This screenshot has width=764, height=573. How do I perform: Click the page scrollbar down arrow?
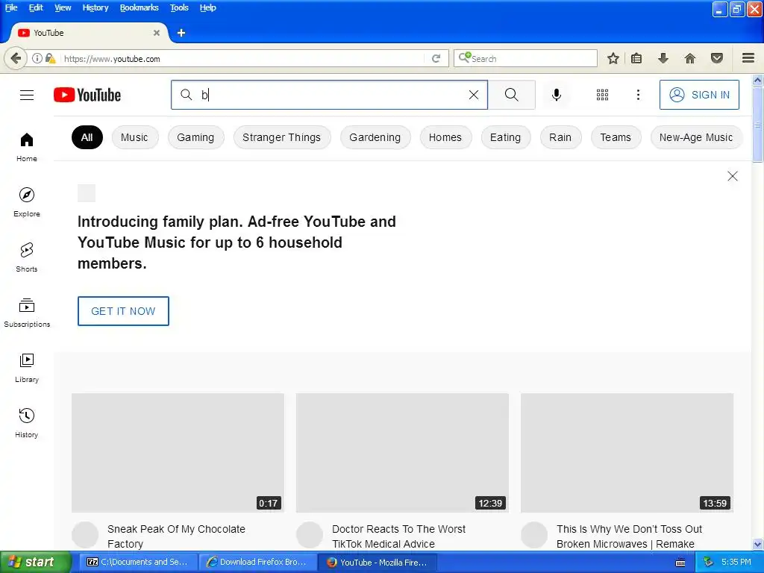point(758,544)
